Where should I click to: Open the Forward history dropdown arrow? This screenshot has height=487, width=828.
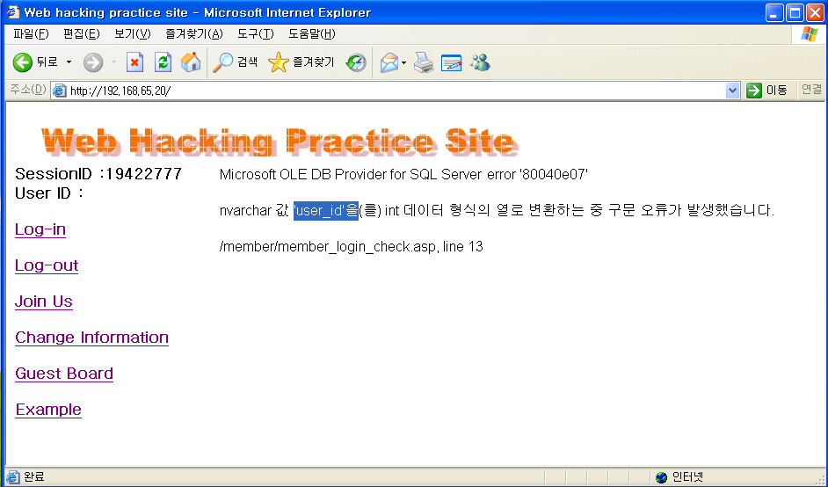pos(113,62)
